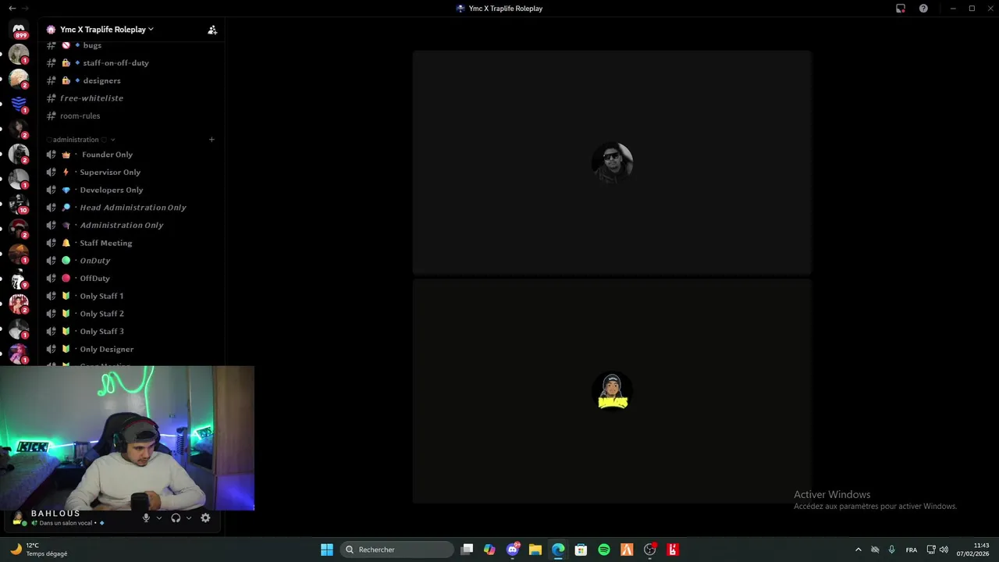Switch to Discord taskbar icon
The image size is (999, 562).
(513, 550)
